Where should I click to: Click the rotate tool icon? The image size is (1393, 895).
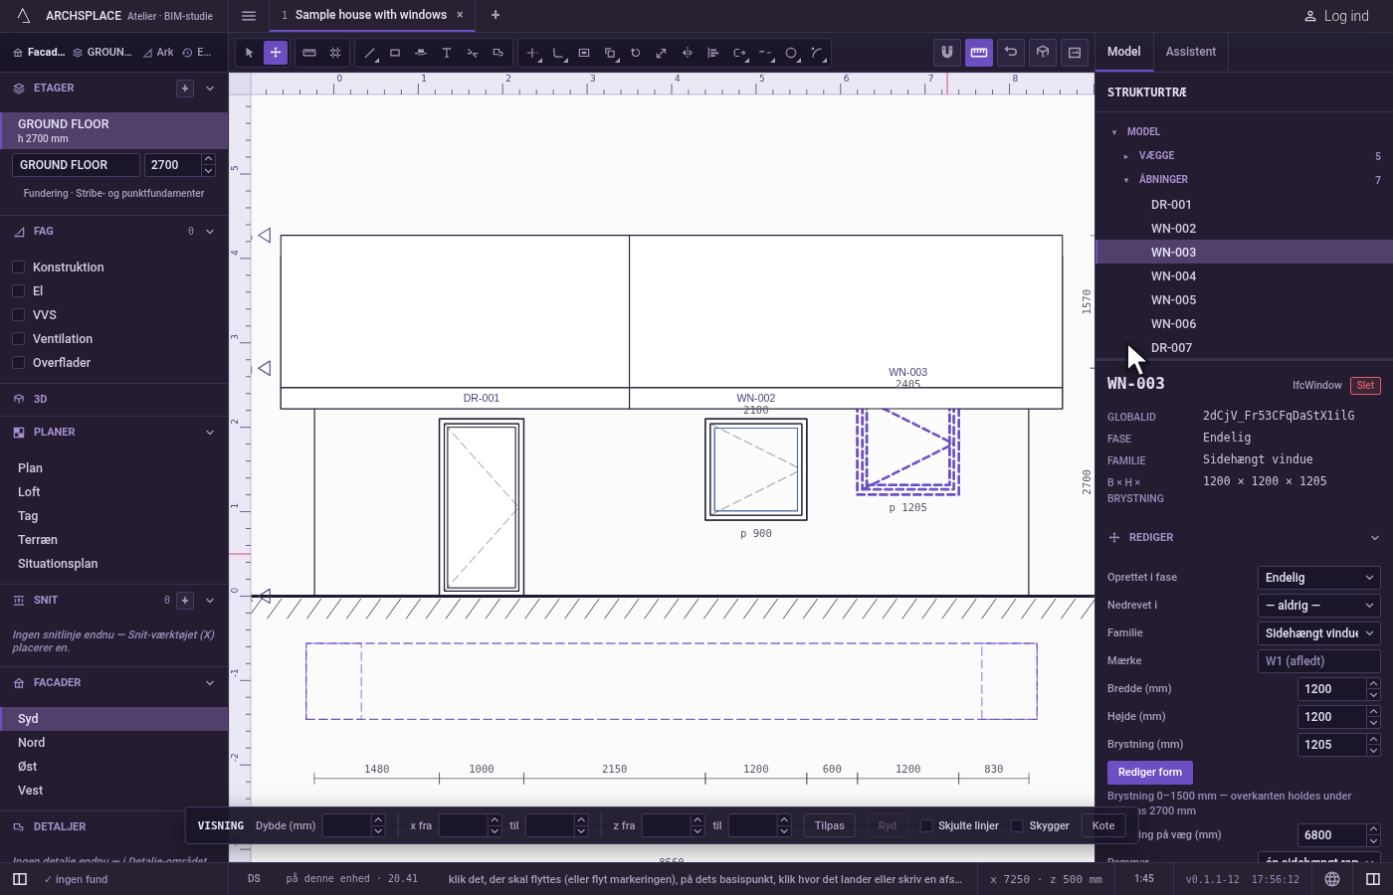[636, 53]
